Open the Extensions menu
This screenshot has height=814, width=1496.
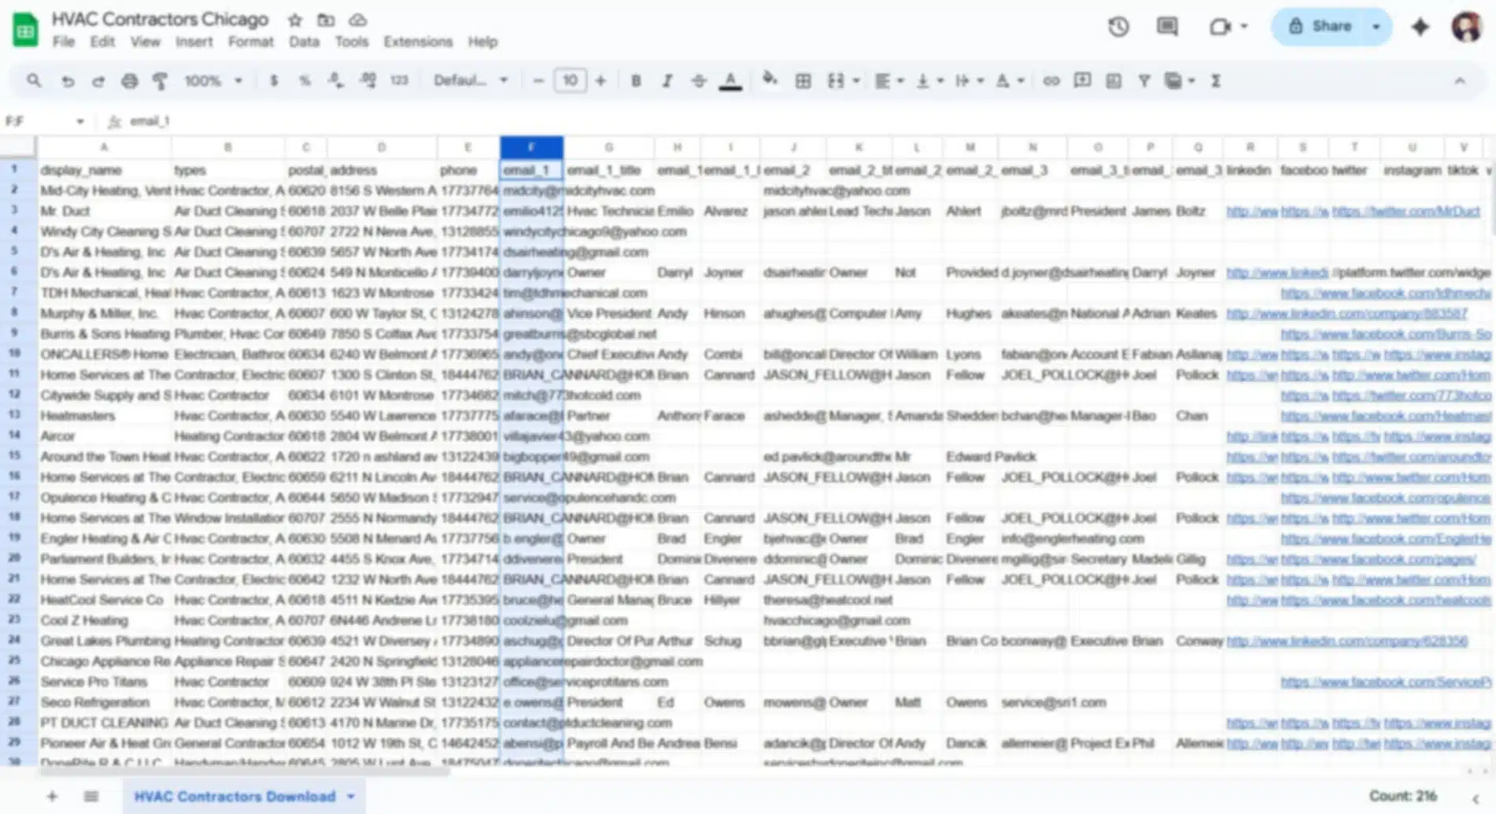(418, 42)
